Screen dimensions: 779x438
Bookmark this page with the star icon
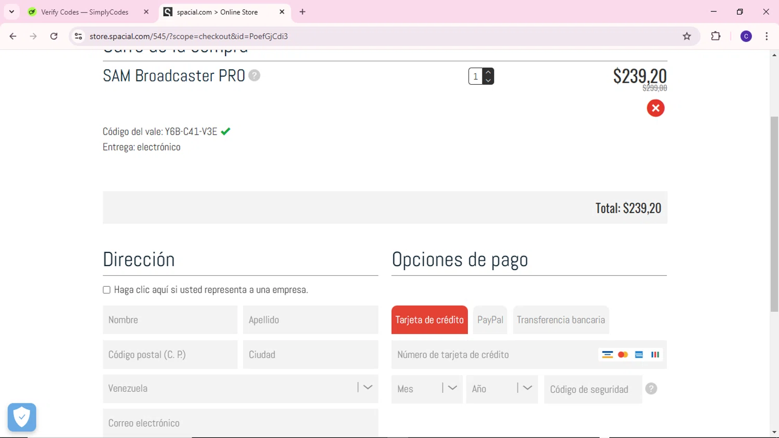(687, 36)
